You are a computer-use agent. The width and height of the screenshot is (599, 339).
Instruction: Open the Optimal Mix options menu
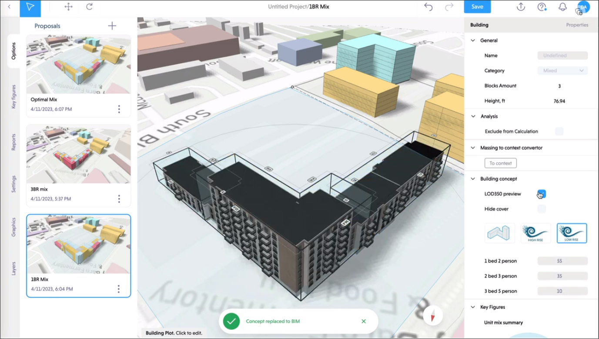point(119,109)
